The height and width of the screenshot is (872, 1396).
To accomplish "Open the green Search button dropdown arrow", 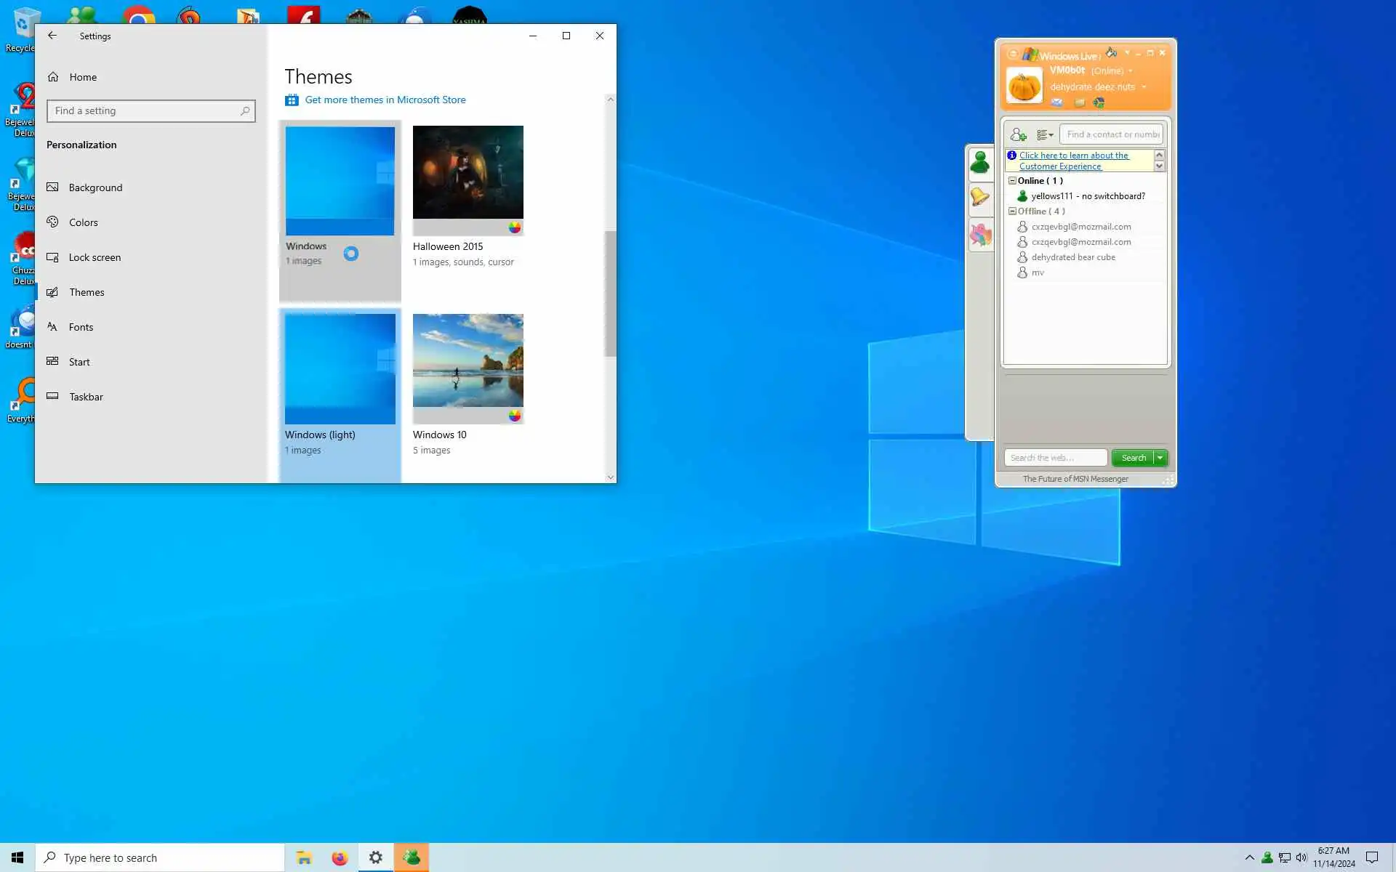I will click(1160, 458).
